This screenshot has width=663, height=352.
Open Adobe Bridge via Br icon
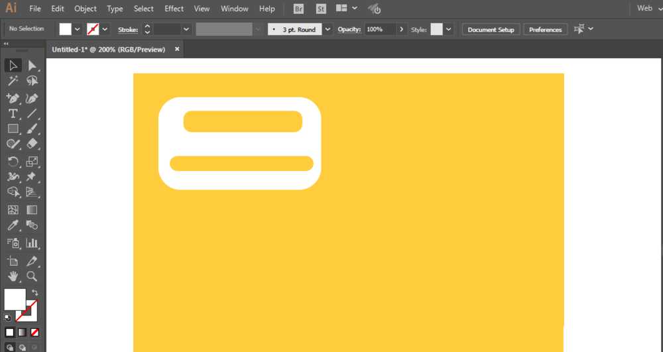click(298, 9)
